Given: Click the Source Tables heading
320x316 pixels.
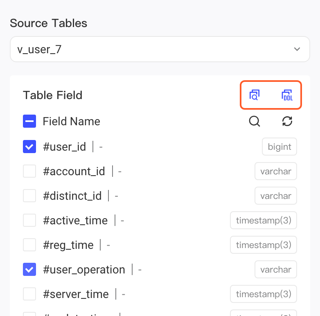Looking at the screenshot, I should [x=49, y=23].
